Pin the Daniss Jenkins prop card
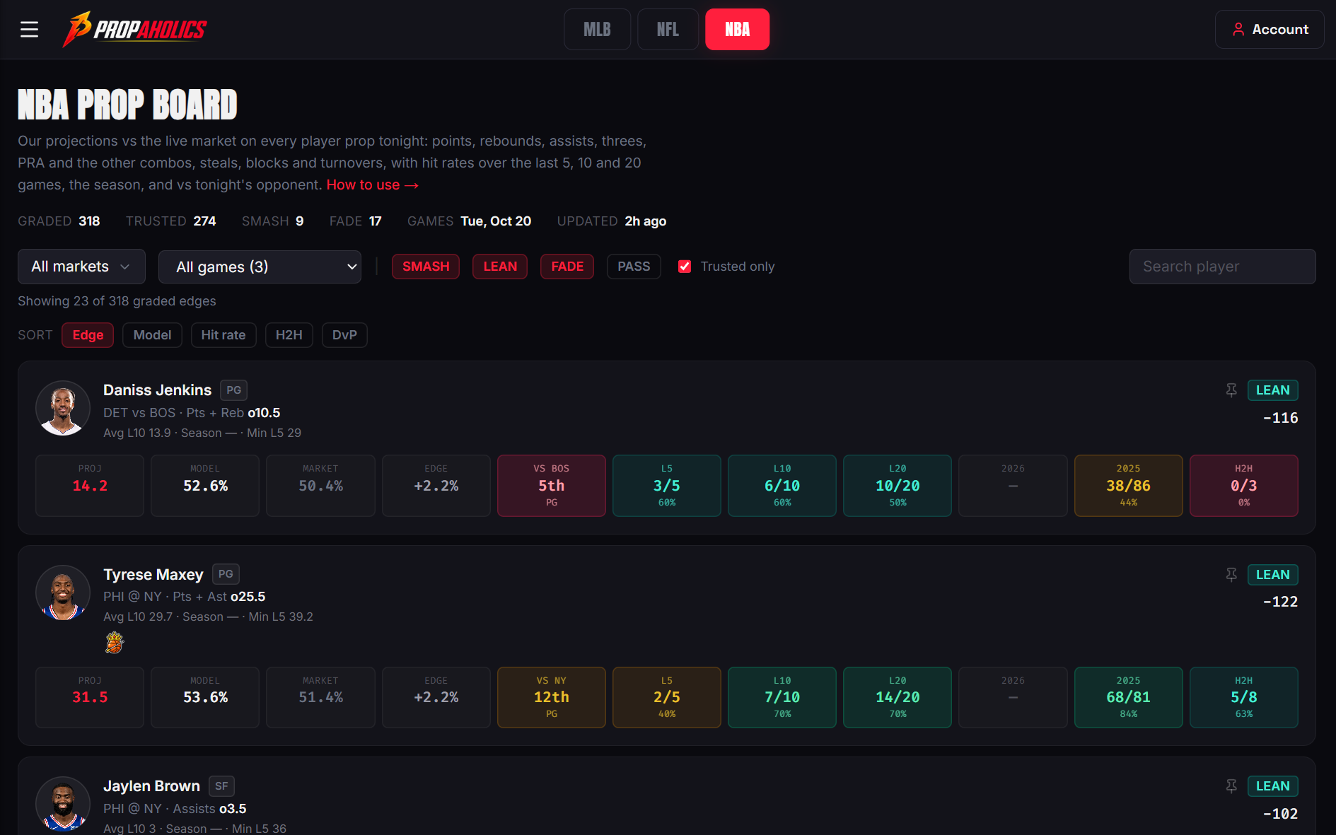 click(x=1231, y=390)
